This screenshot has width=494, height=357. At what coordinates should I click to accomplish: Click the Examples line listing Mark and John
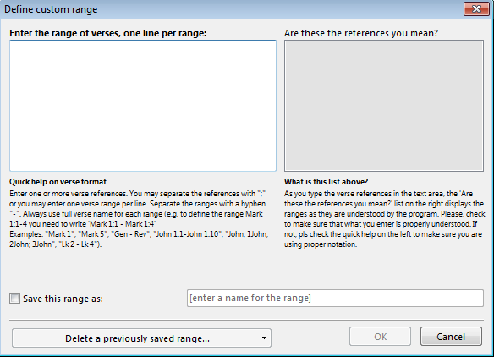pos(139,239)
